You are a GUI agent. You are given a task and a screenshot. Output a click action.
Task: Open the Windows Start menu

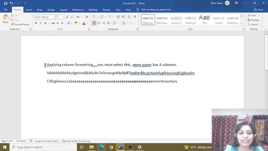click(x=5, y=147)
